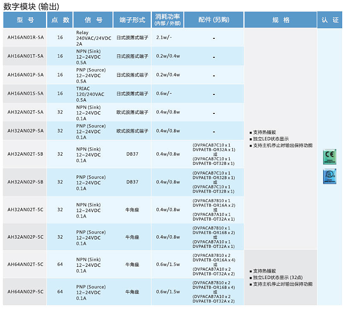Click the NPN (Sink) signal for AH64AN02T-5C
This screenshot has height=309, width=346.
point(89,265)
